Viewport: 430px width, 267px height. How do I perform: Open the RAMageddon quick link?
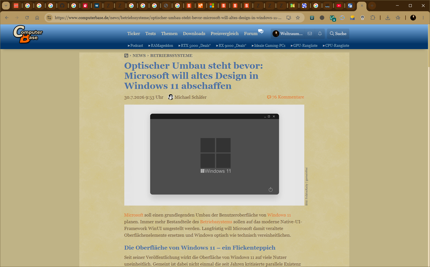(161, 45)
